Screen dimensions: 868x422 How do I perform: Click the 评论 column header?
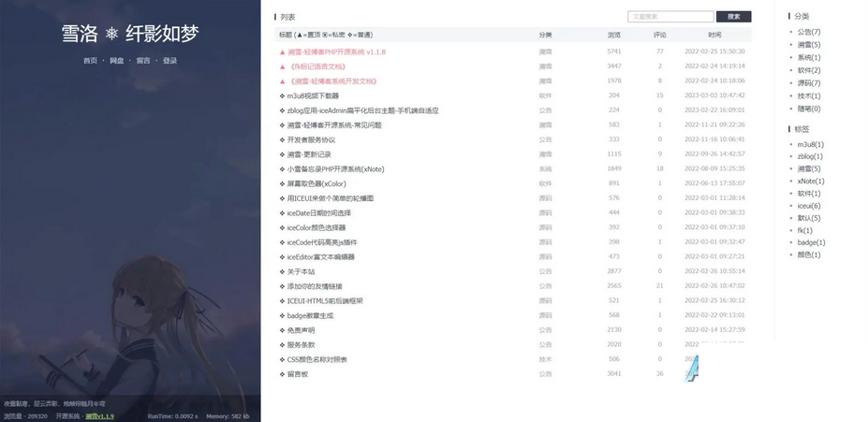click(659, 35)
